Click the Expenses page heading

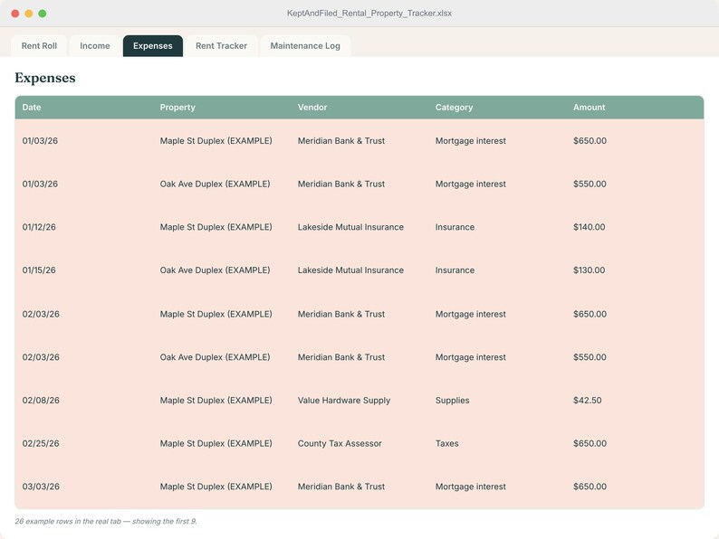click(45, 78)
